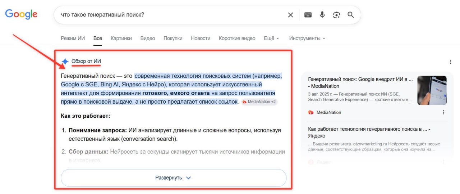Click the AI overview sparkle icon
Screen dimensions: 460x194
(65, 61)
